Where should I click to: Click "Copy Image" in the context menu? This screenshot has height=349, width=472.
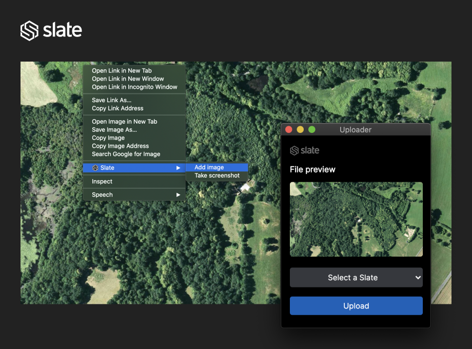click(108, 138)
